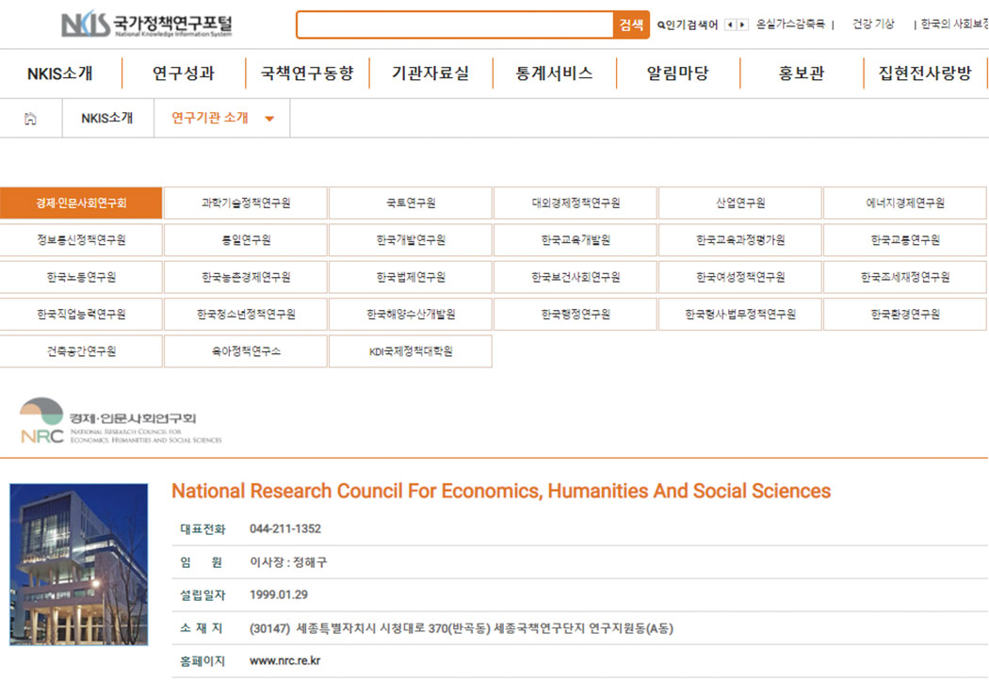This screenshot has width=989, height=682.
Task: Open the NRC building photo thumbnail
Action: click(79, 564)
